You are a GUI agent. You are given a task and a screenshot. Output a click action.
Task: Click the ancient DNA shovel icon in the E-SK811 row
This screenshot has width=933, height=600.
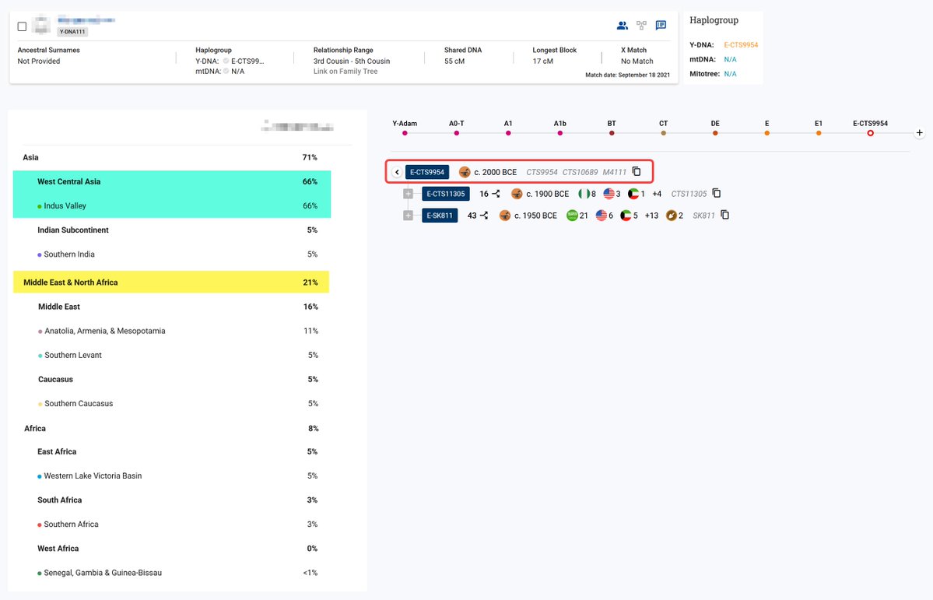tap(672, 216)
